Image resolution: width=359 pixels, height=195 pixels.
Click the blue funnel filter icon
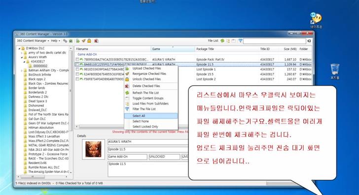240,41
